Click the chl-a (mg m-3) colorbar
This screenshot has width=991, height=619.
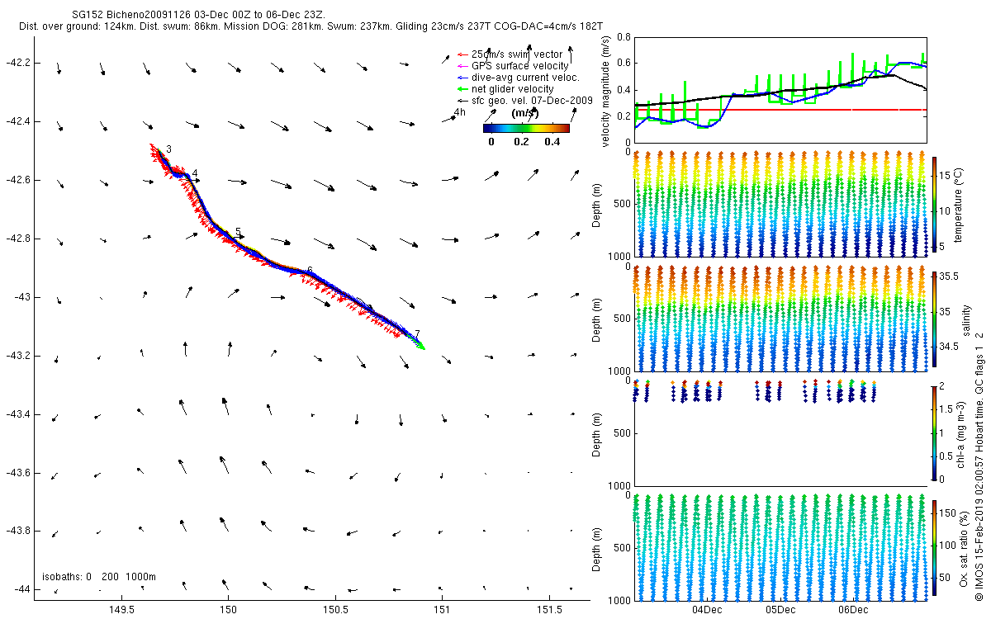[934, 432]
